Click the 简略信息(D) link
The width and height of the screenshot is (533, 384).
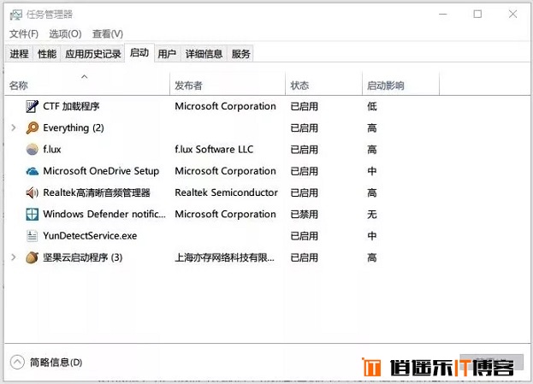[56, 363]
